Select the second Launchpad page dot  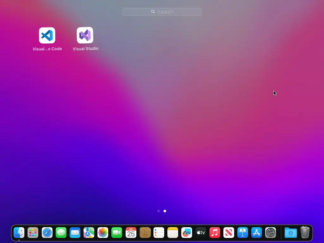(165, 211)
